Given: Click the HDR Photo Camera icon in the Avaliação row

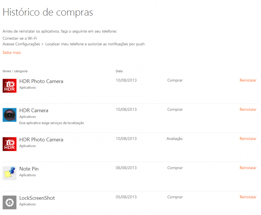Looking at the screenshot, I should [x=9, y=144].
